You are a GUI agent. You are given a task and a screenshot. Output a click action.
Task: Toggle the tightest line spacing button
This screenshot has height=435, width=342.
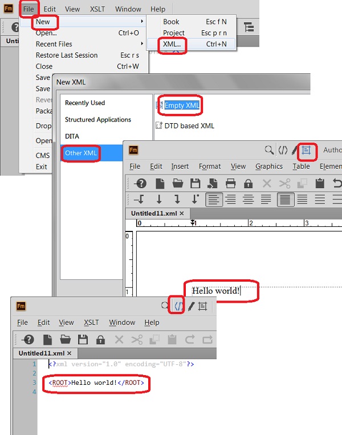286,199
